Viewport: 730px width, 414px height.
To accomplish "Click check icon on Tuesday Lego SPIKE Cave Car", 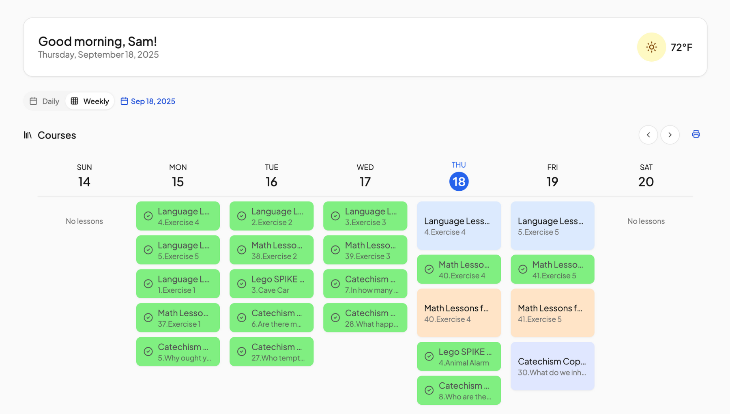I will pos(242,284).
